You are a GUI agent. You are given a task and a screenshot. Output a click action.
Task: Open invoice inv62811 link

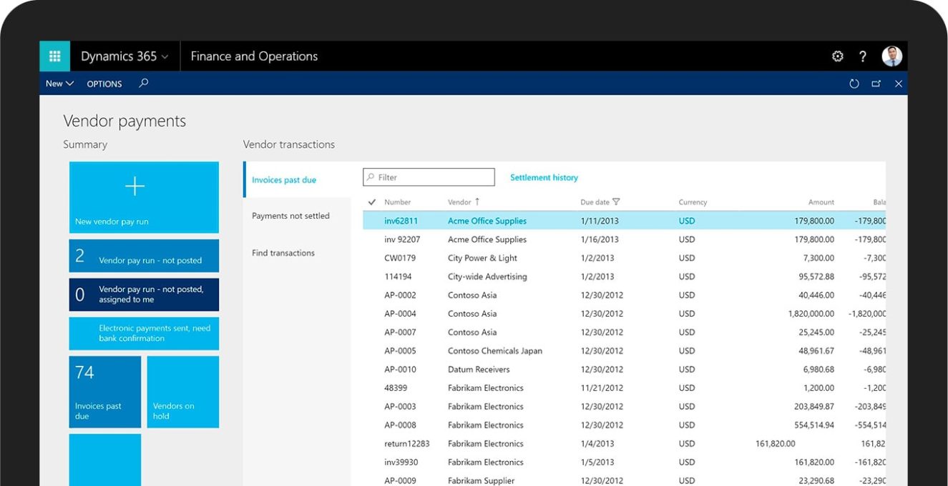(x=401, y=221)
